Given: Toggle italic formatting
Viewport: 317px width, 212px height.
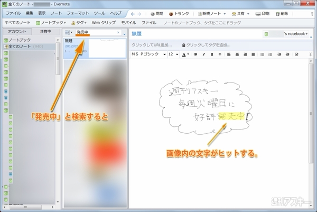Looking at the screenshot, I should pos(203,54).
